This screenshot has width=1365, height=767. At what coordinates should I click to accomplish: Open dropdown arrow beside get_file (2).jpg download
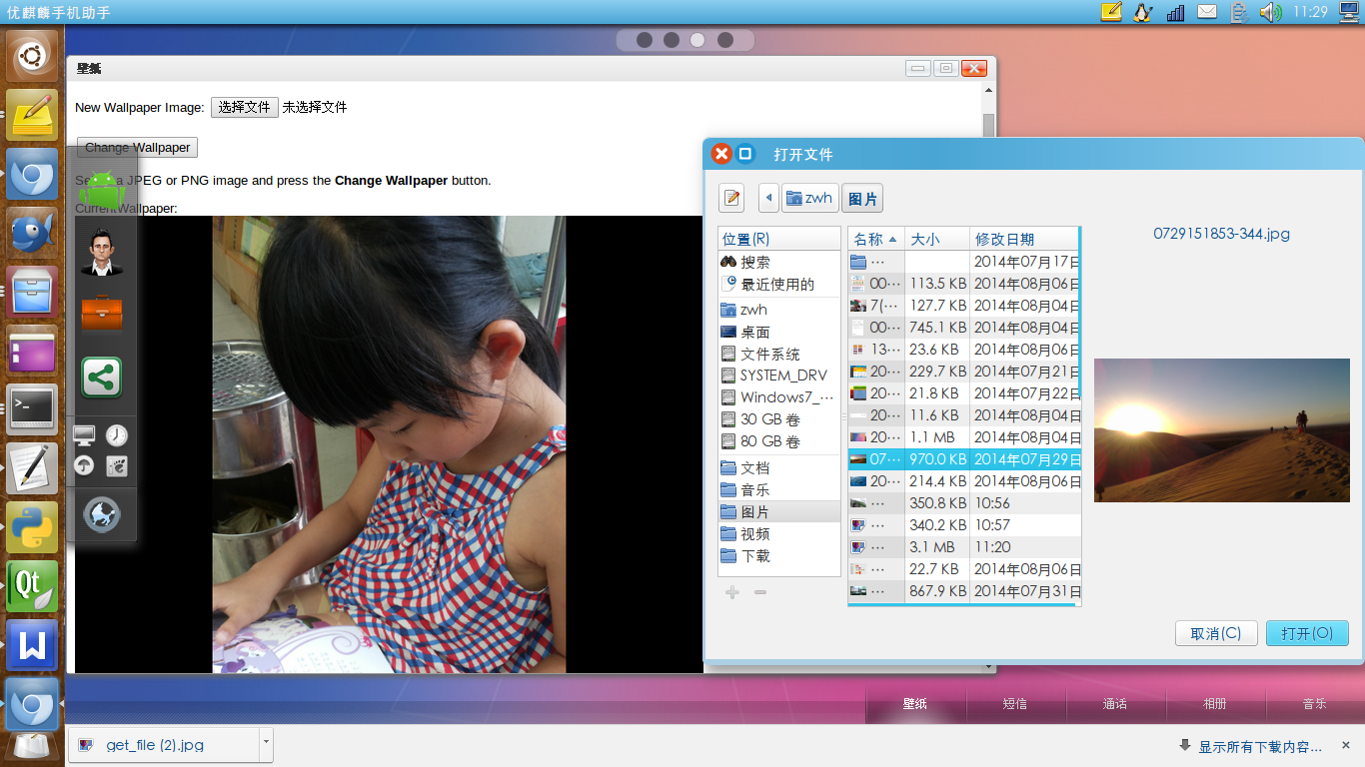[x=265, y=744]
